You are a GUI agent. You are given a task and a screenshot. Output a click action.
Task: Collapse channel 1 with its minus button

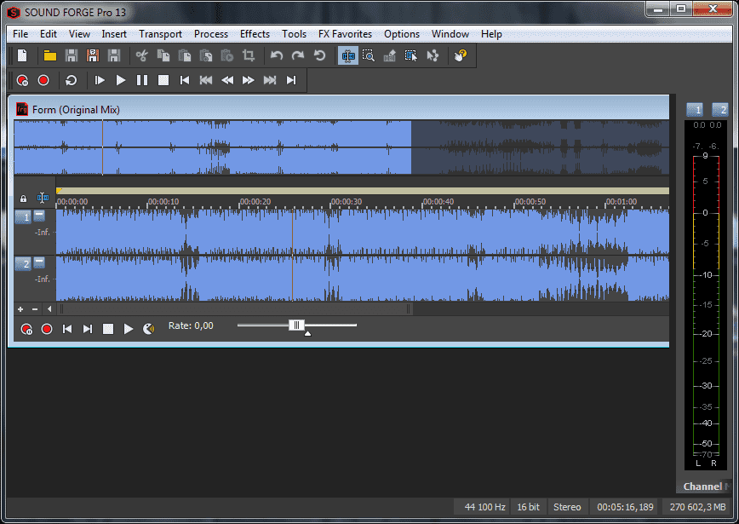click(x=39, y=215)
